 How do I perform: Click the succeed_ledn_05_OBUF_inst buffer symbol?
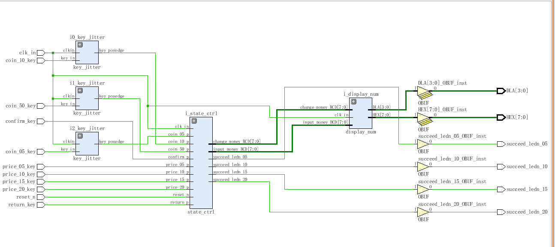tap(423, 144)
